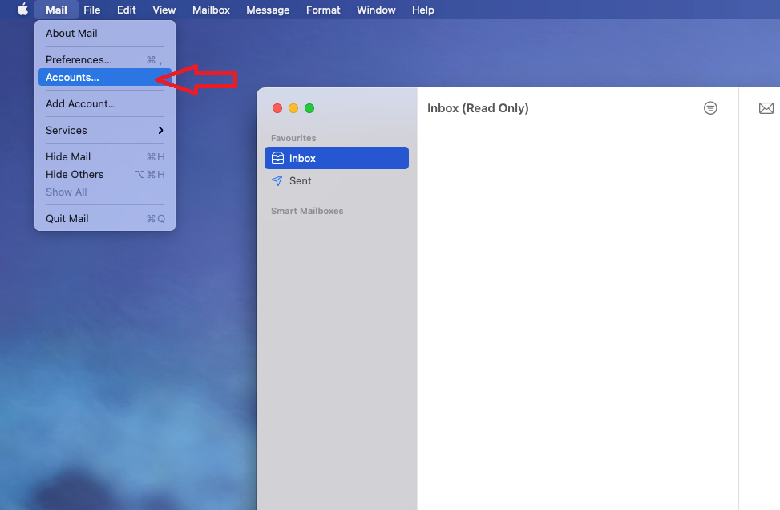Screen dimensions: 780x510
Task: Click the Sent paper-plane icon
Action: 277,180
